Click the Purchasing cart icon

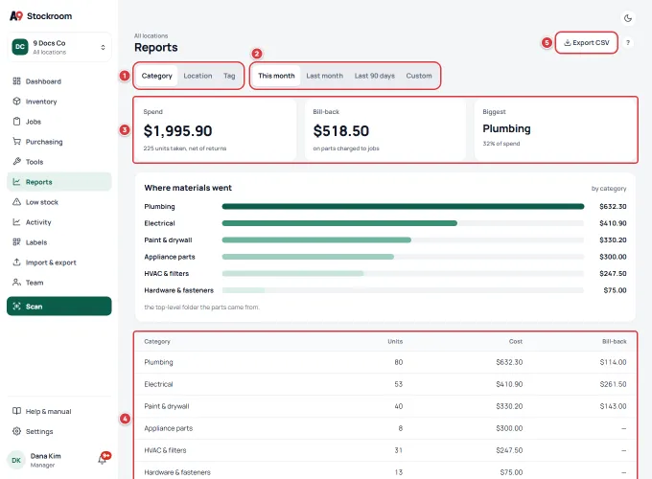(x=16, y=141)
